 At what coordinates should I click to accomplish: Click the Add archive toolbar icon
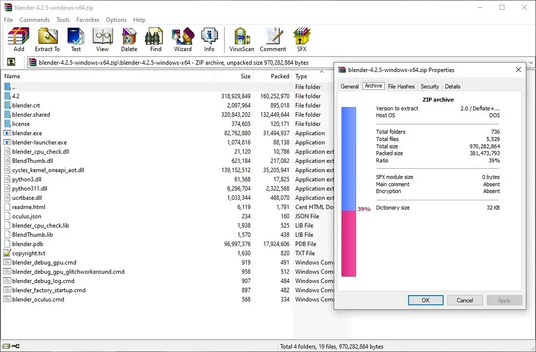click(x=18, y=39)
